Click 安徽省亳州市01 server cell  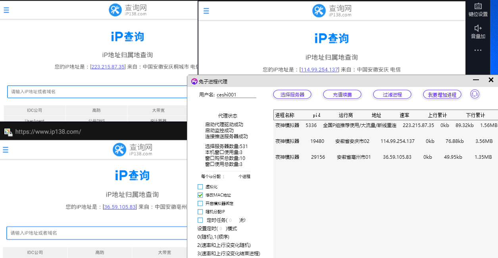click(x=354, y=157)
